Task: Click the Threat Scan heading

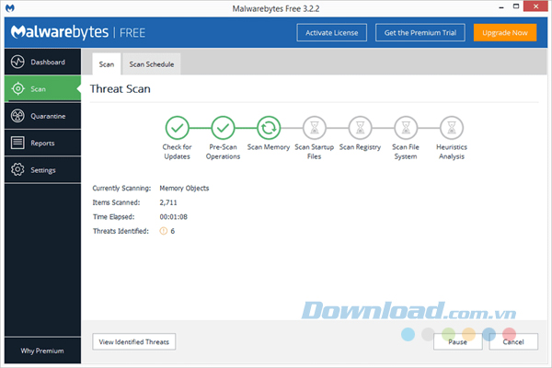Action: pyautogui.click(x=120, y=88)
